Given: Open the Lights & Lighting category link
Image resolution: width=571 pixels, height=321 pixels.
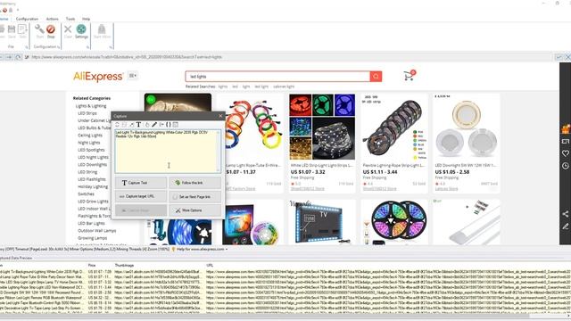Looking at the screenshot, I should point(91,106).
